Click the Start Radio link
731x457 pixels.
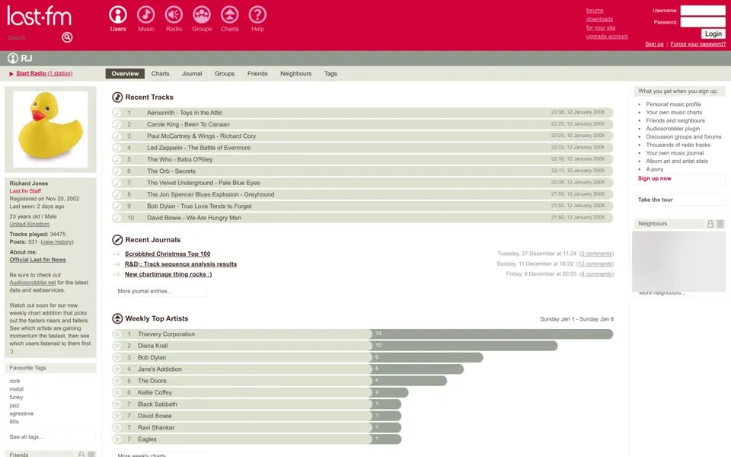[44, 73]
